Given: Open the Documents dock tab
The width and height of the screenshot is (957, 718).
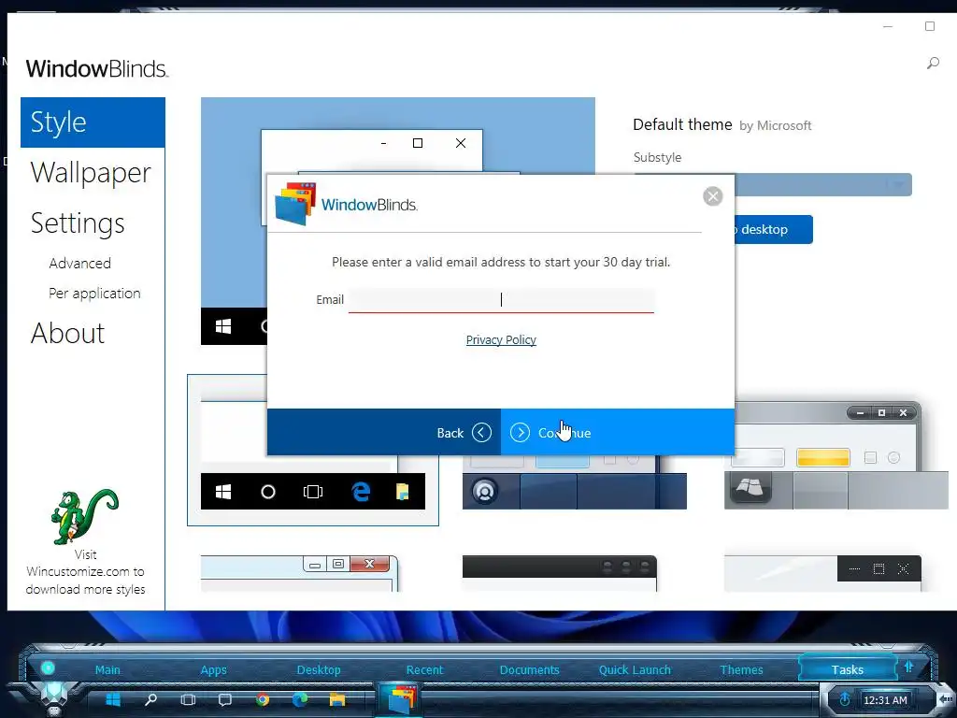Looking at the screenshot, I should click(x=529, y=669).
